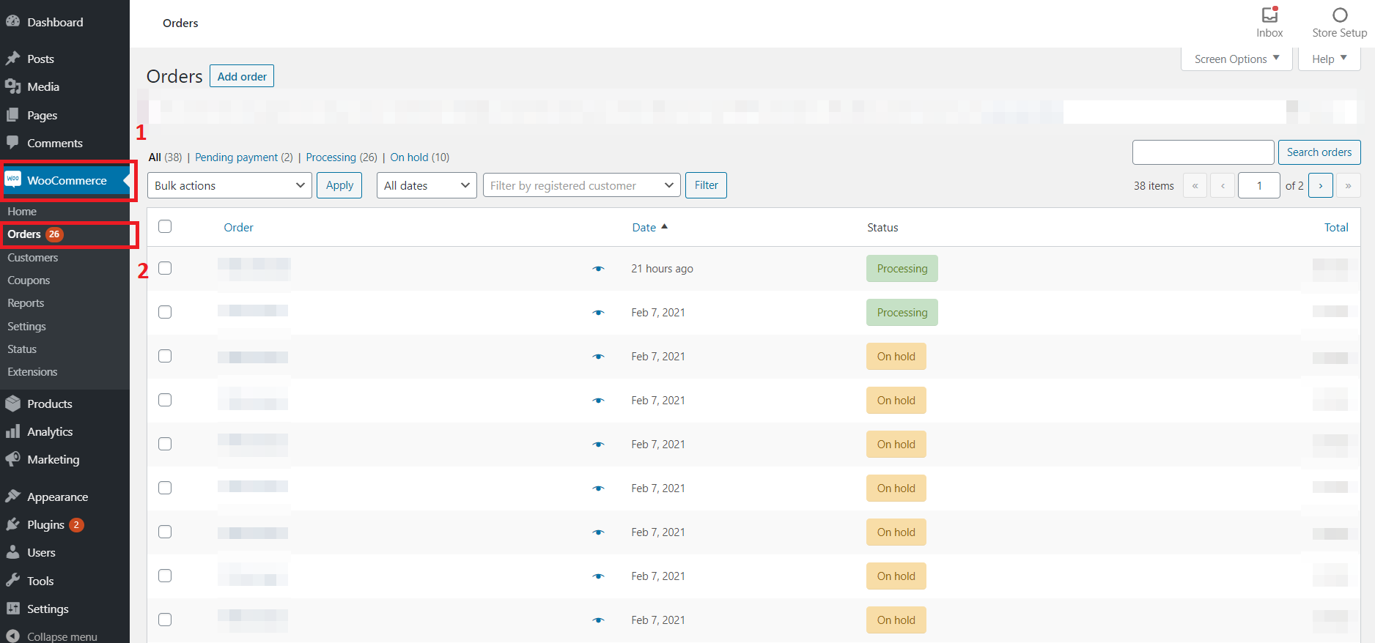Open the Coupons submenu item
Screen dimensions: 1375x643
[29, 280]
